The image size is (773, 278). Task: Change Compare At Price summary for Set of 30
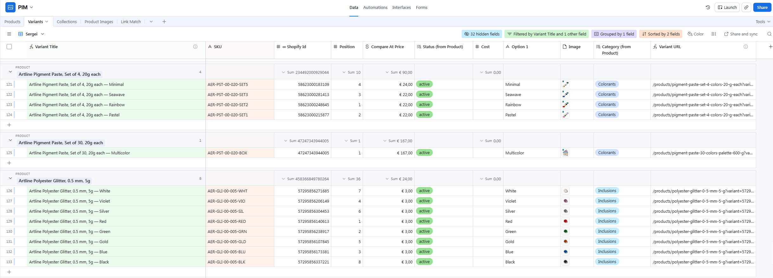tap(398, 141)
